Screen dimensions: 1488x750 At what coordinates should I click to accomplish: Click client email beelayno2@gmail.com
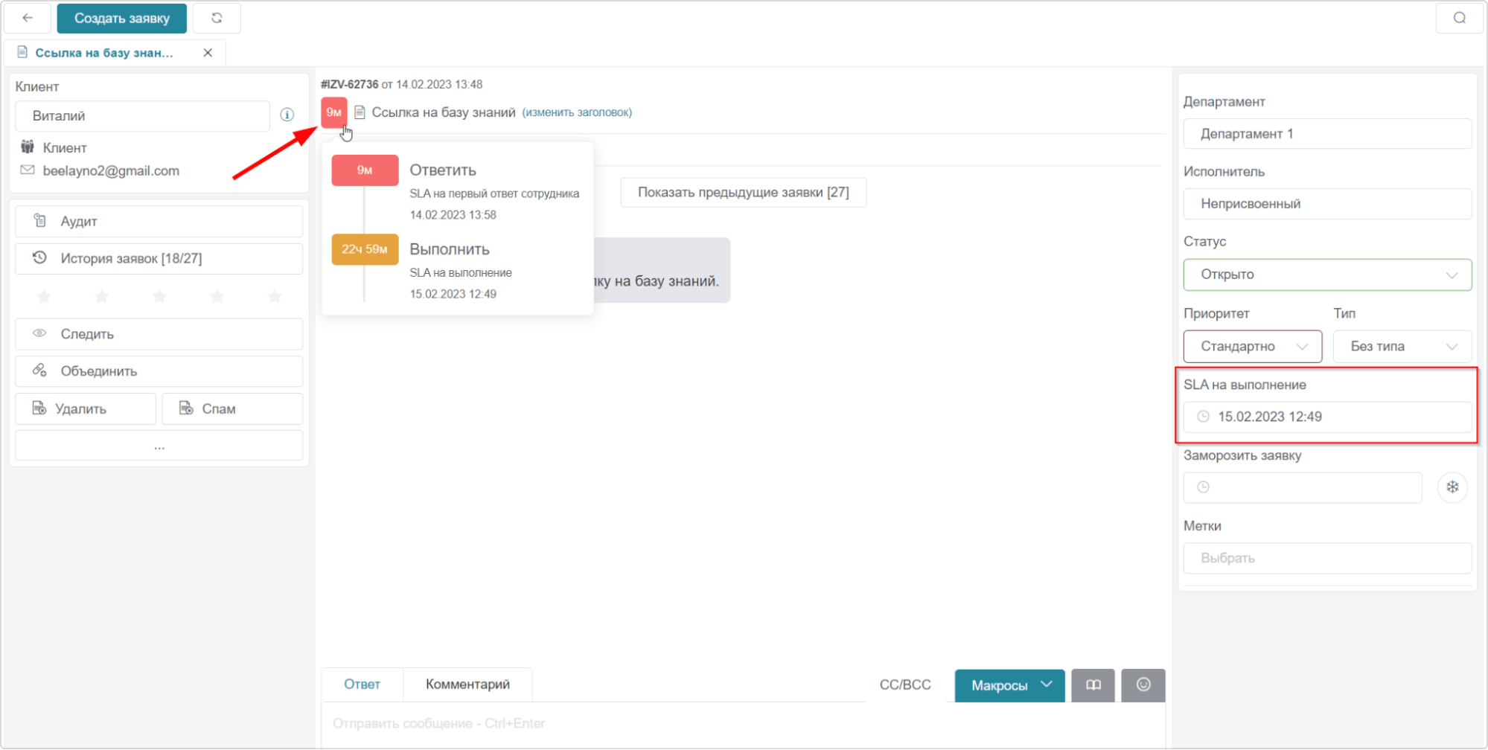click(x=111, y=170)
